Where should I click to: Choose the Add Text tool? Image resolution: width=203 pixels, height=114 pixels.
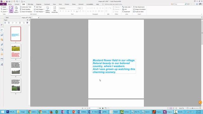pyautogui.click(x=38, y=7)
